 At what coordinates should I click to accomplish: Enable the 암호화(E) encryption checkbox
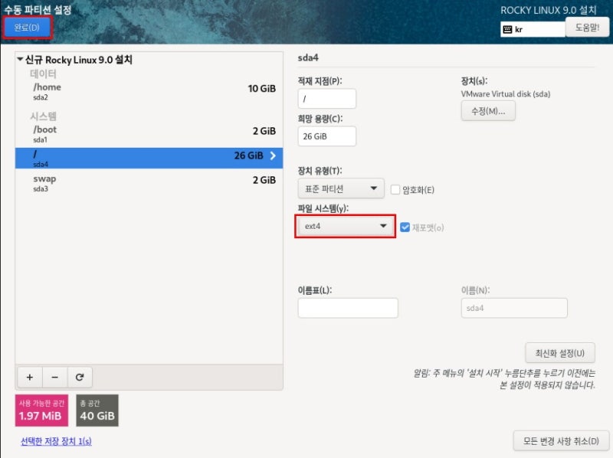tap(395, 189)
